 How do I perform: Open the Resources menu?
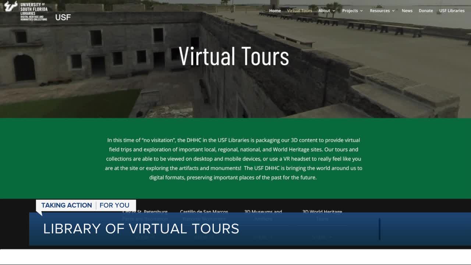click(x=380, y=11)
